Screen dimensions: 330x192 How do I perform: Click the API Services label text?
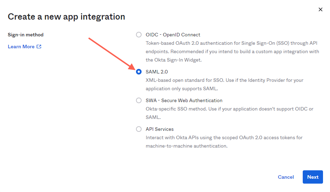tap(159, 129)
